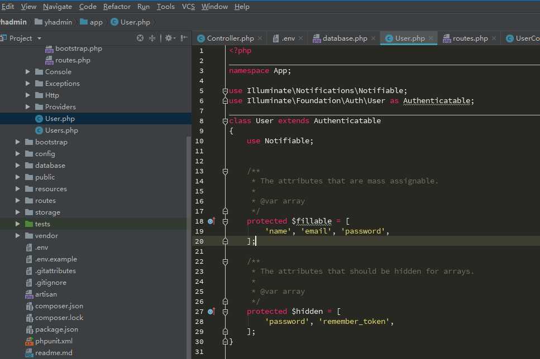Open the Navigate menu

click(58, 7)
